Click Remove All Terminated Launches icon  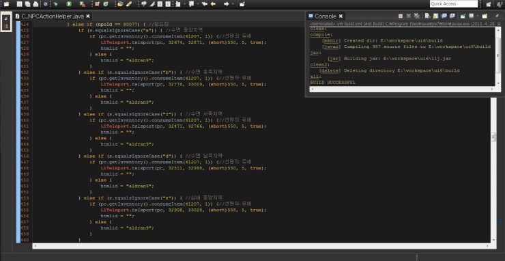click(417, 16)
